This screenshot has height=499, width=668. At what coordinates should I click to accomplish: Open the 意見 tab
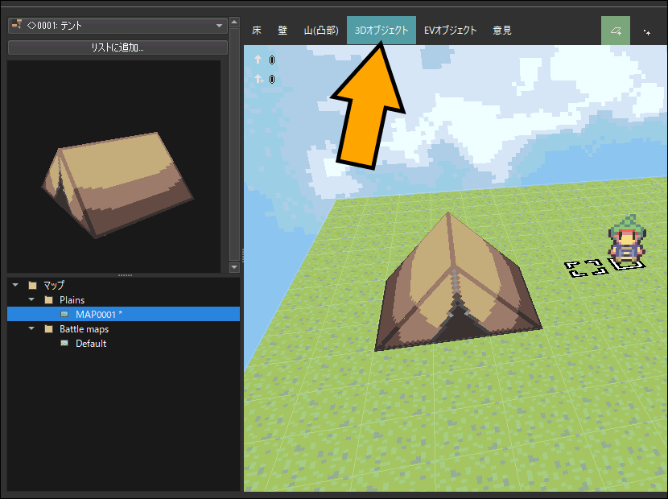[x=501, y=31]
